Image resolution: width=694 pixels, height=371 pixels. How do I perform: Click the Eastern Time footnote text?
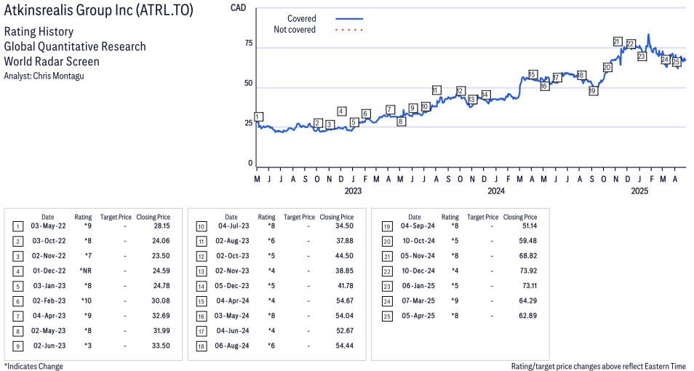tap(599, 366)
